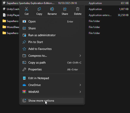
Task: Click the Cut label
Action: point(26,14)
